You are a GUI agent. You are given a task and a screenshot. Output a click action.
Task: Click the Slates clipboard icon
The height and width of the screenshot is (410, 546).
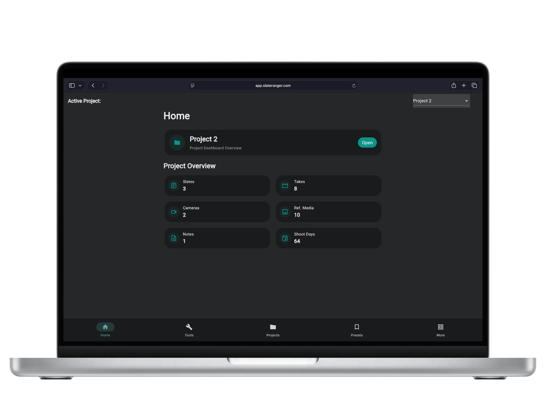[174, 186]
